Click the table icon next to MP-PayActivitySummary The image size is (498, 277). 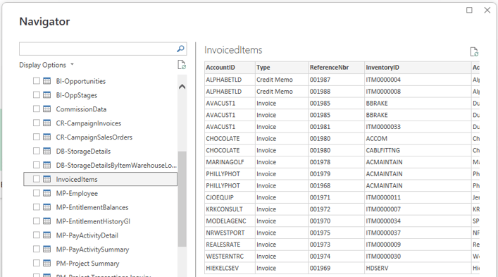[46, 249]
